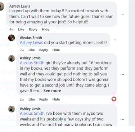Image resolution: width=135 pixels, height=132 pixels.
Task: Like Alexius Smith's question about clients
Action: (32, 50)
